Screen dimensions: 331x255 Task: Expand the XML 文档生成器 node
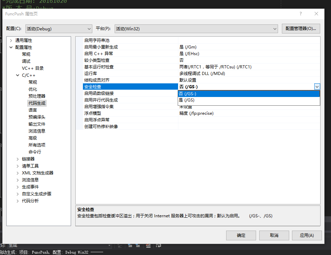click(18, 173)
